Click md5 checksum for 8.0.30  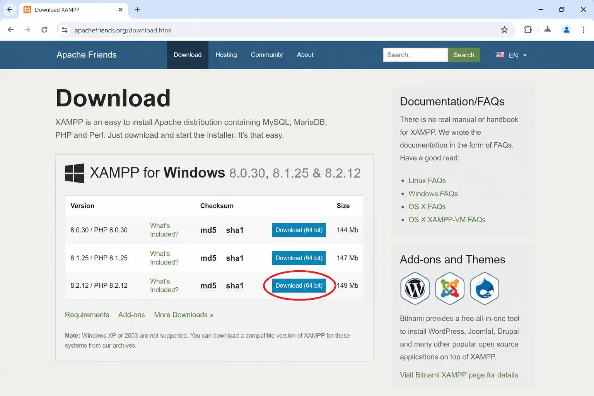pos(208,230)
